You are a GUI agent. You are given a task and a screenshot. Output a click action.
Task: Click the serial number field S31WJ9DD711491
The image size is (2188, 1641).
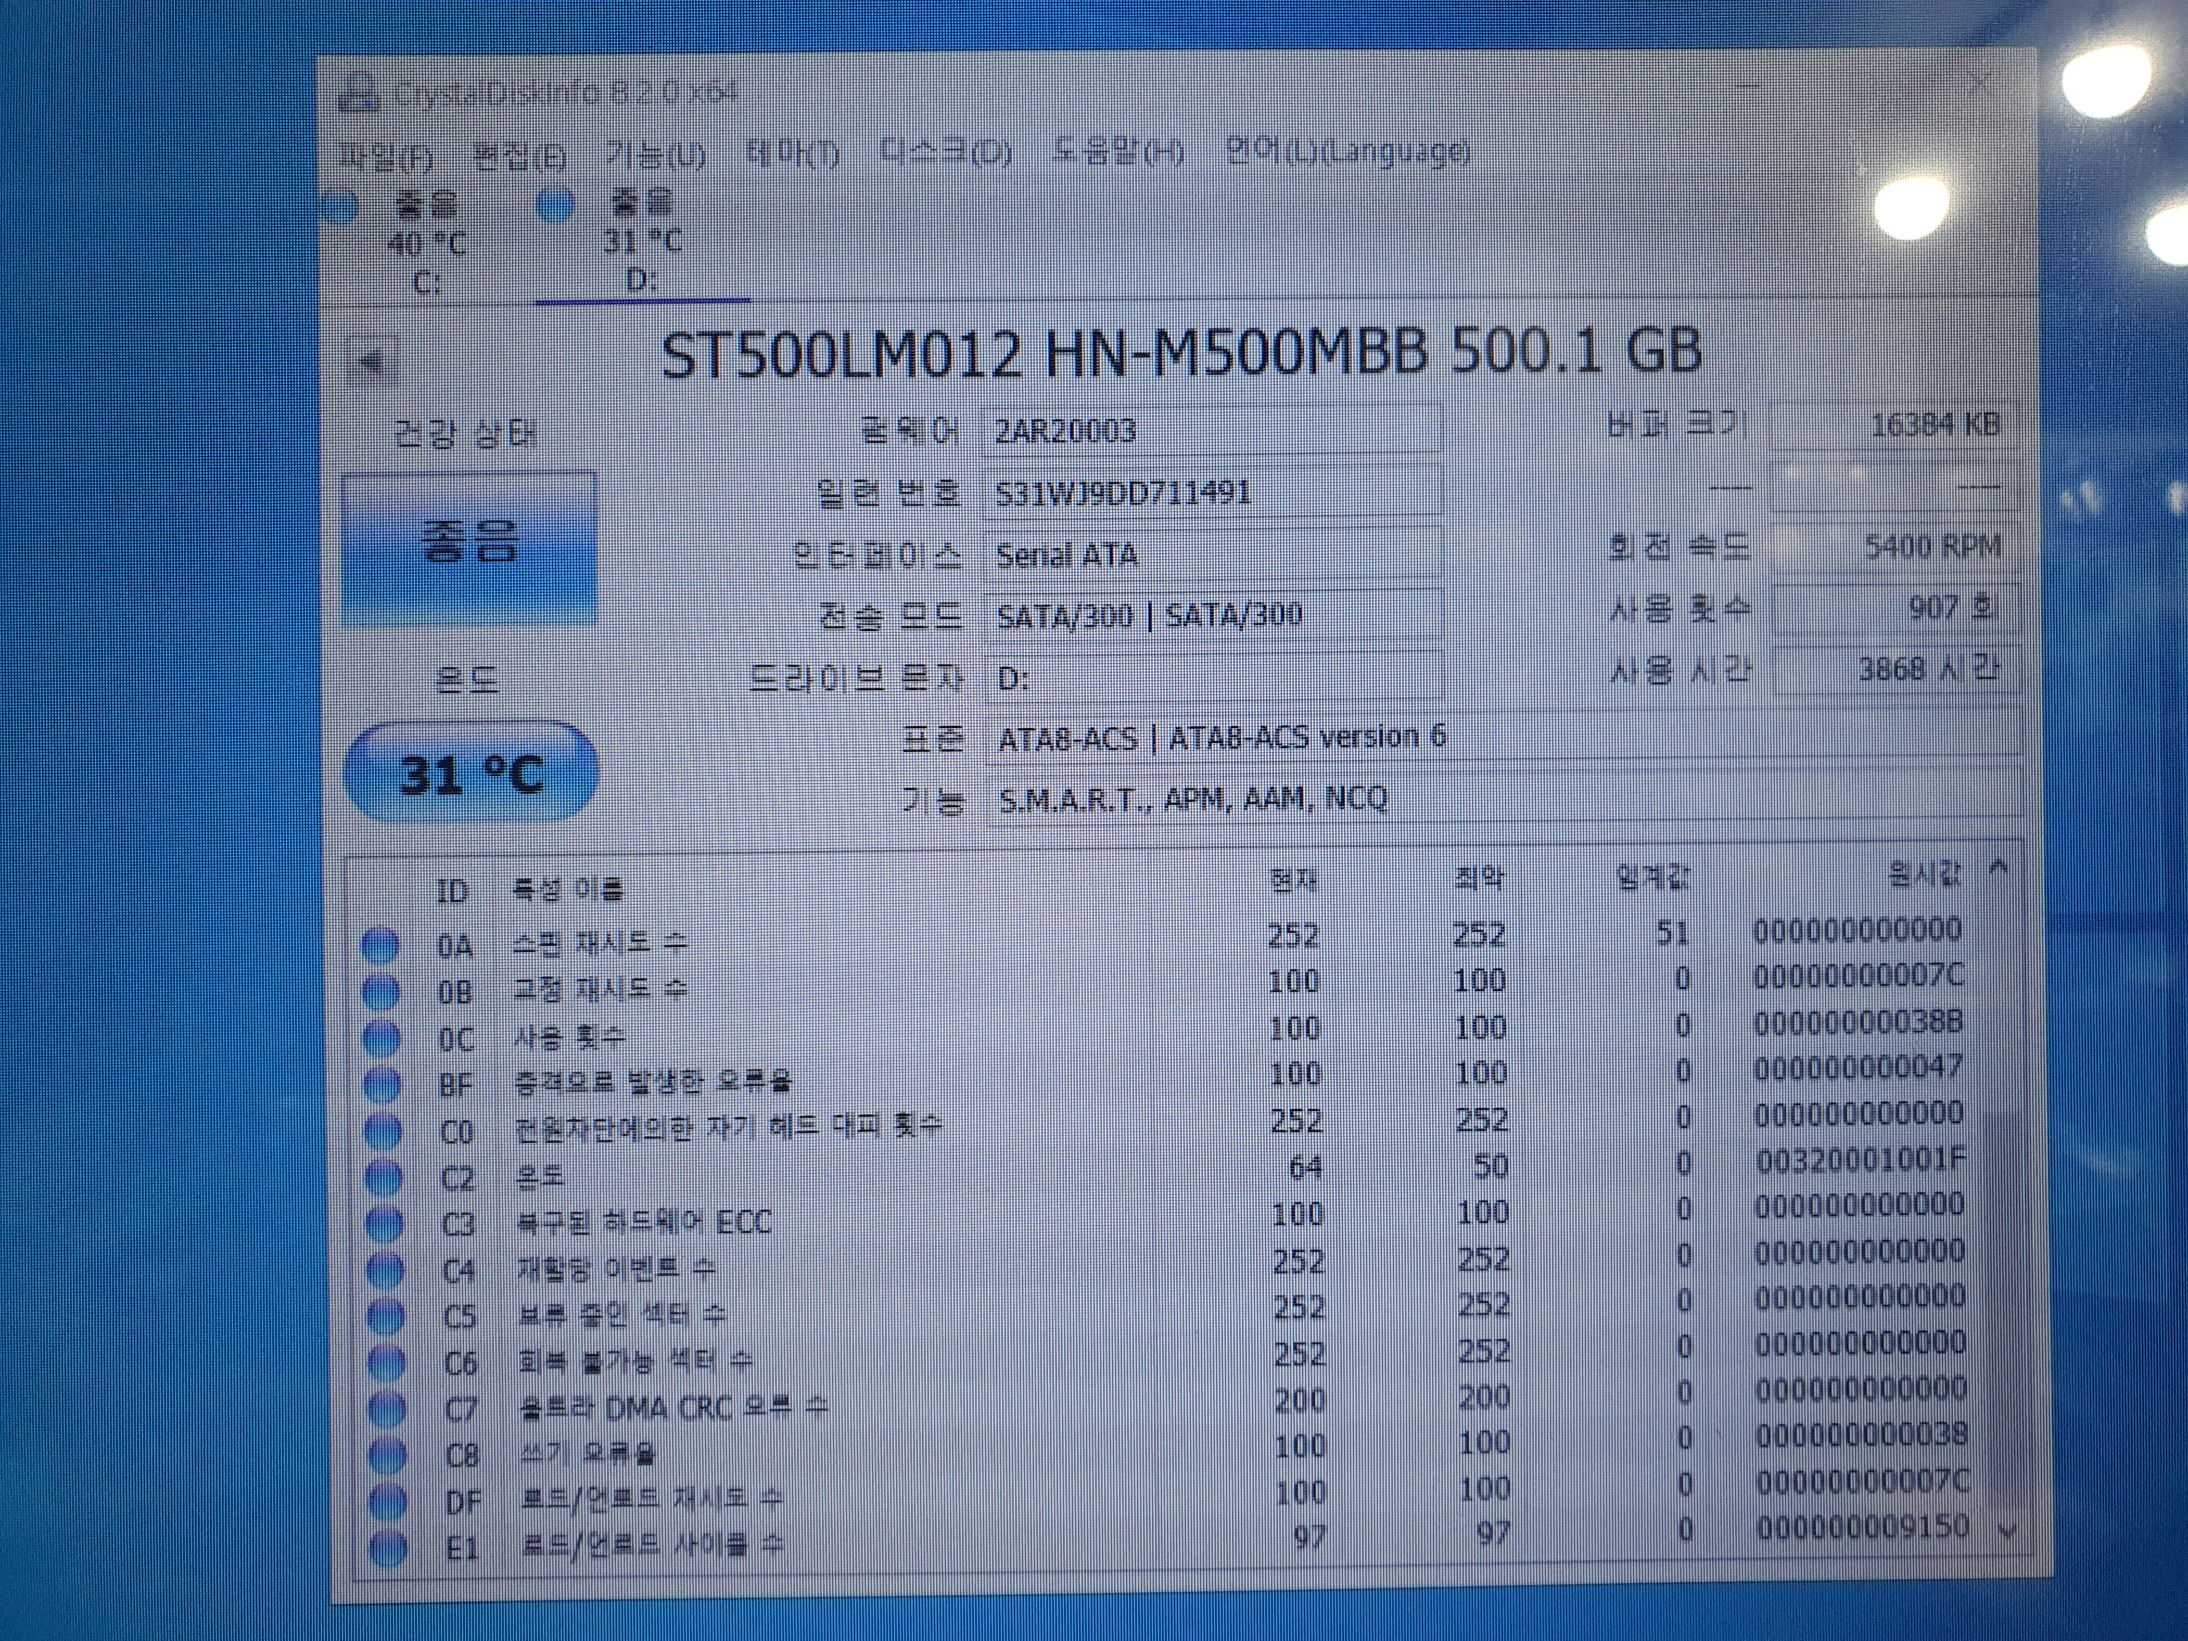point(1214,492)
